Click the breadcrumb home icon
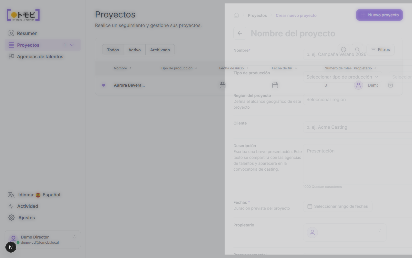The width and height of the screenshot is (412, 258). pyautogui.click(x=236, y=15)
